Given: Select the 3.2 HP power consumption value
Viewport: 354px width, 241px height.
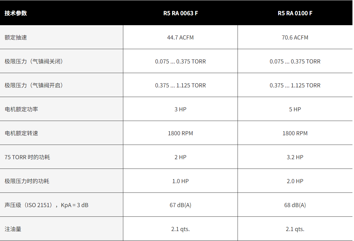Looking at the screenshot, I should click(295, 157).
